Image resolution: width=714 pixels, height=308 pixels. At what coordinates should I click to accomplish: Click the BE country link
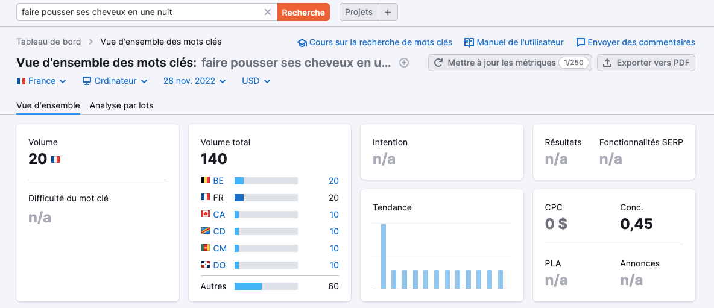point(218,181)
